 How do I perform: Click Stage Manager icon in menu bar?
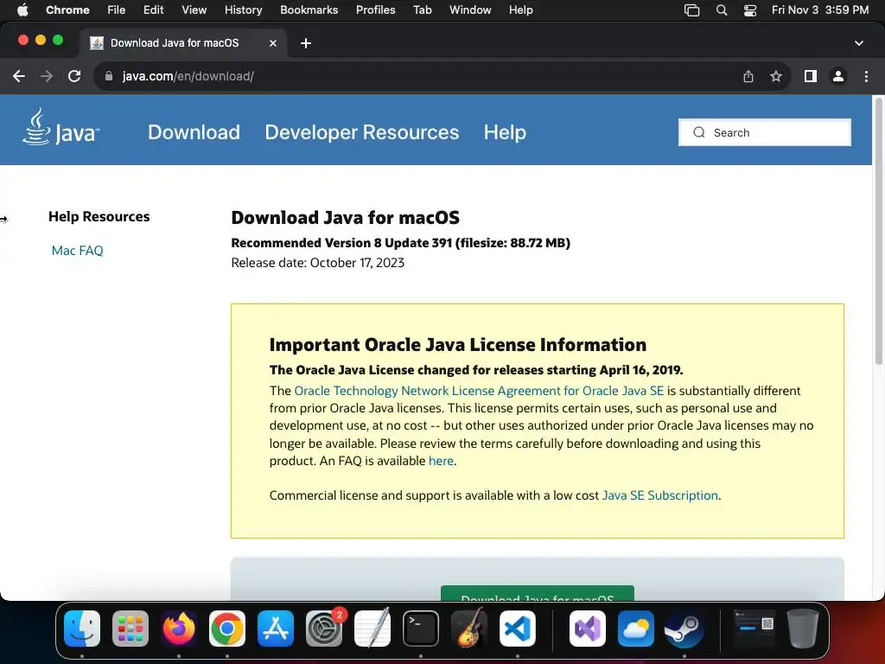692,10
